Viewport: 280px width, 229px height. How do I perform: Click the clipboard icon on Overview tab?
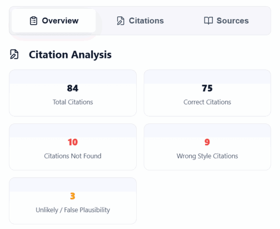(33, 21)
